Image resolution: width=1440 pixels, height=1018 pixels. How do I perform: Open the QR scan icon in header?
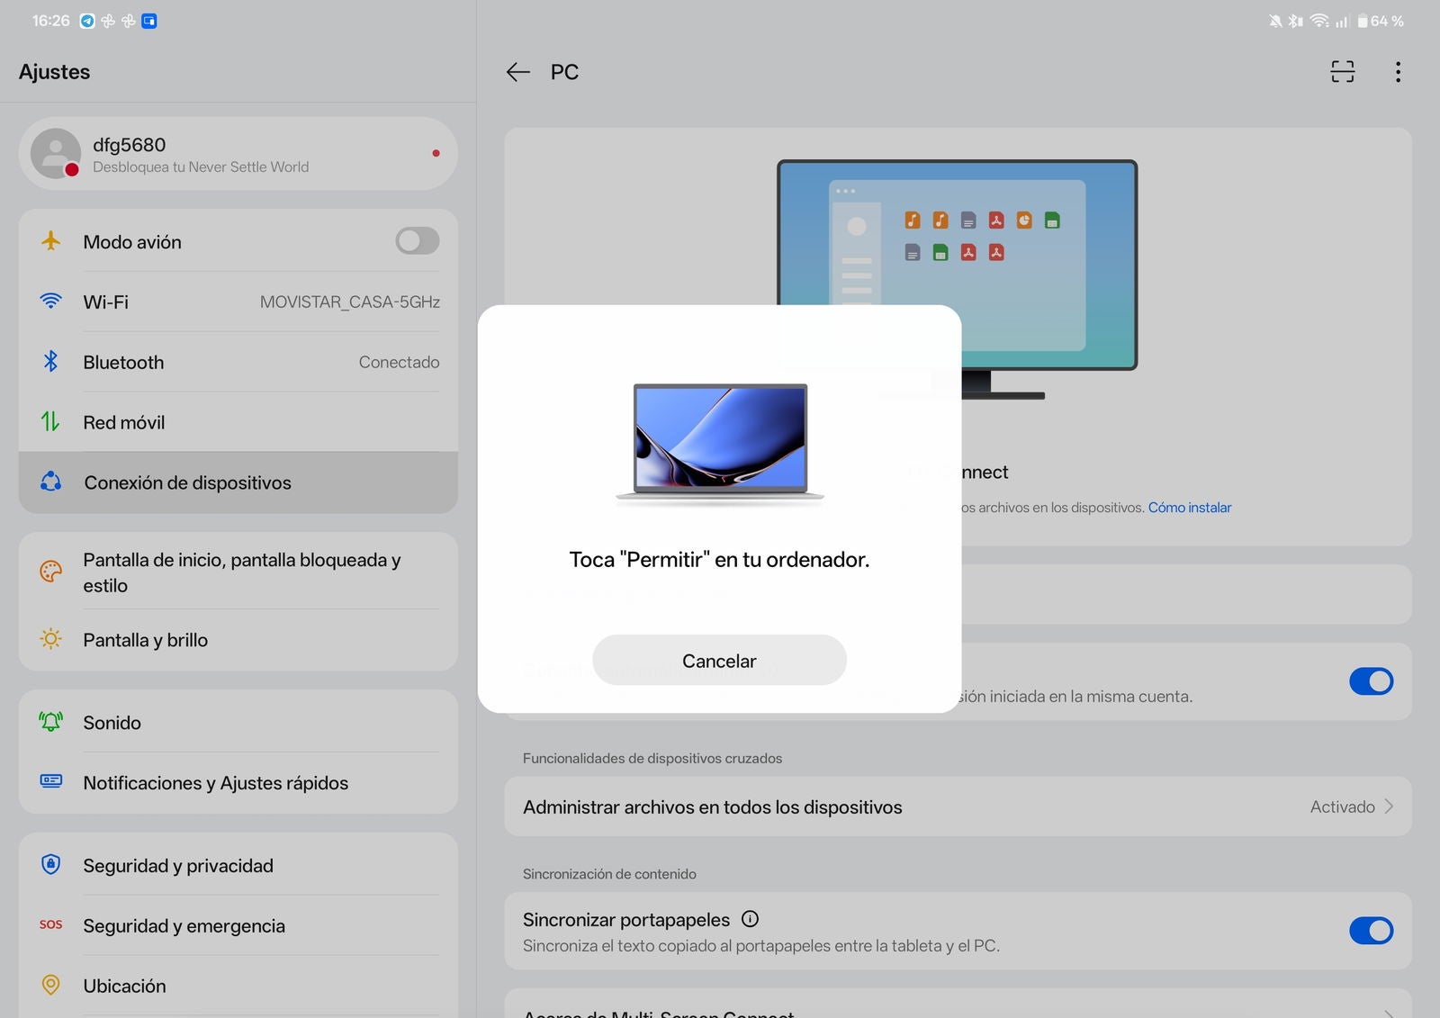click(x=1342, y=72)
